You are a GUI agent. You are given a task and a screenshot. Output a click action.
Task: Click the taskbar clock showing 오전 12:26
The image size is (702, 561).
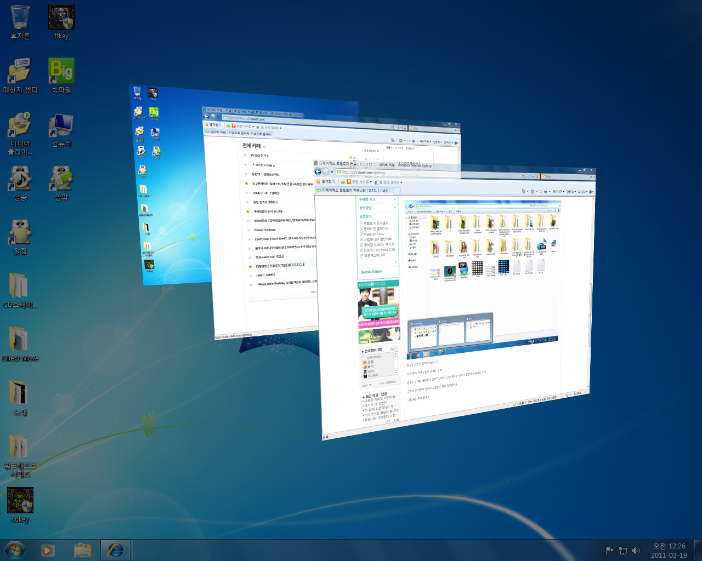point(669,550)
